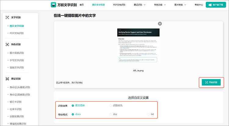Open 竖版文字识别 in sidebar
This screenshot has width=229, height=126.
[x=17, y=68]
